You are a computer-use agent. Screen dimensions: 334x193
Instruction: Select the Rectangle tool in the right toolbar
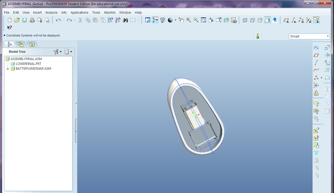pyautogui.click(x=316, y=55)
